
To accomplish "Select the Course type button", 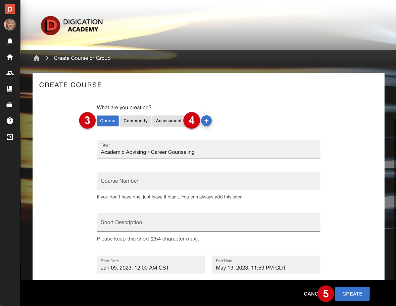I will click(x=108, y=121).
